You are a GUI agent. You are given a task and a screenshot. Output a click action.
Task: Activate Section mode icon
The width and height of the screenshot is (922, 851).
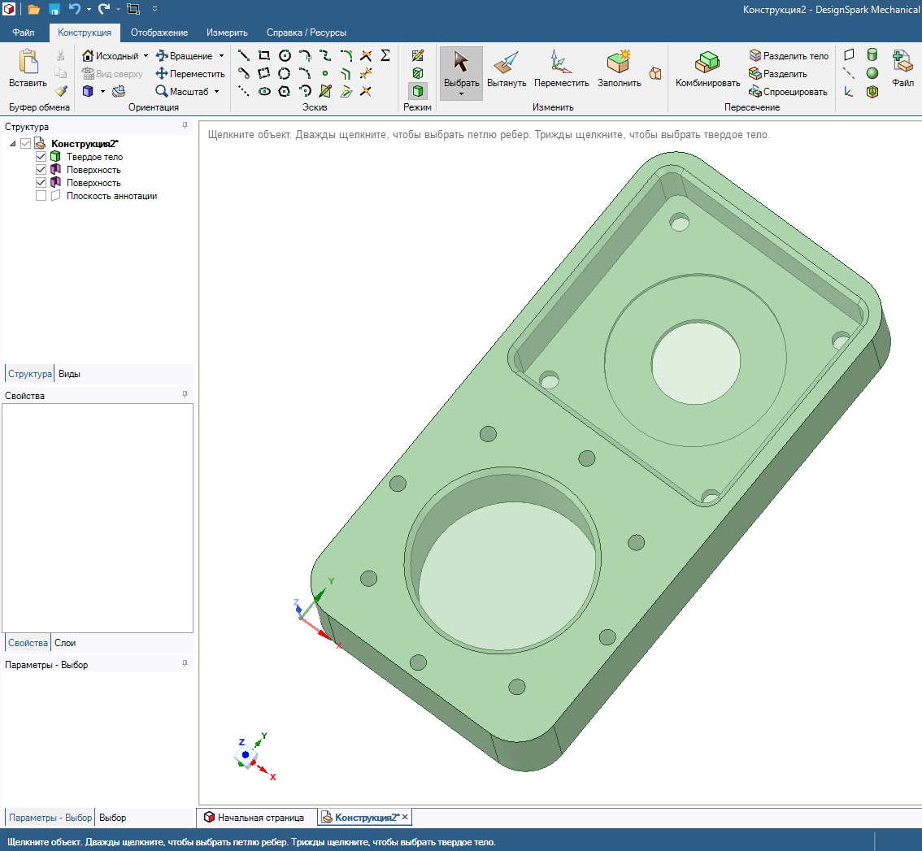point(417,73)
